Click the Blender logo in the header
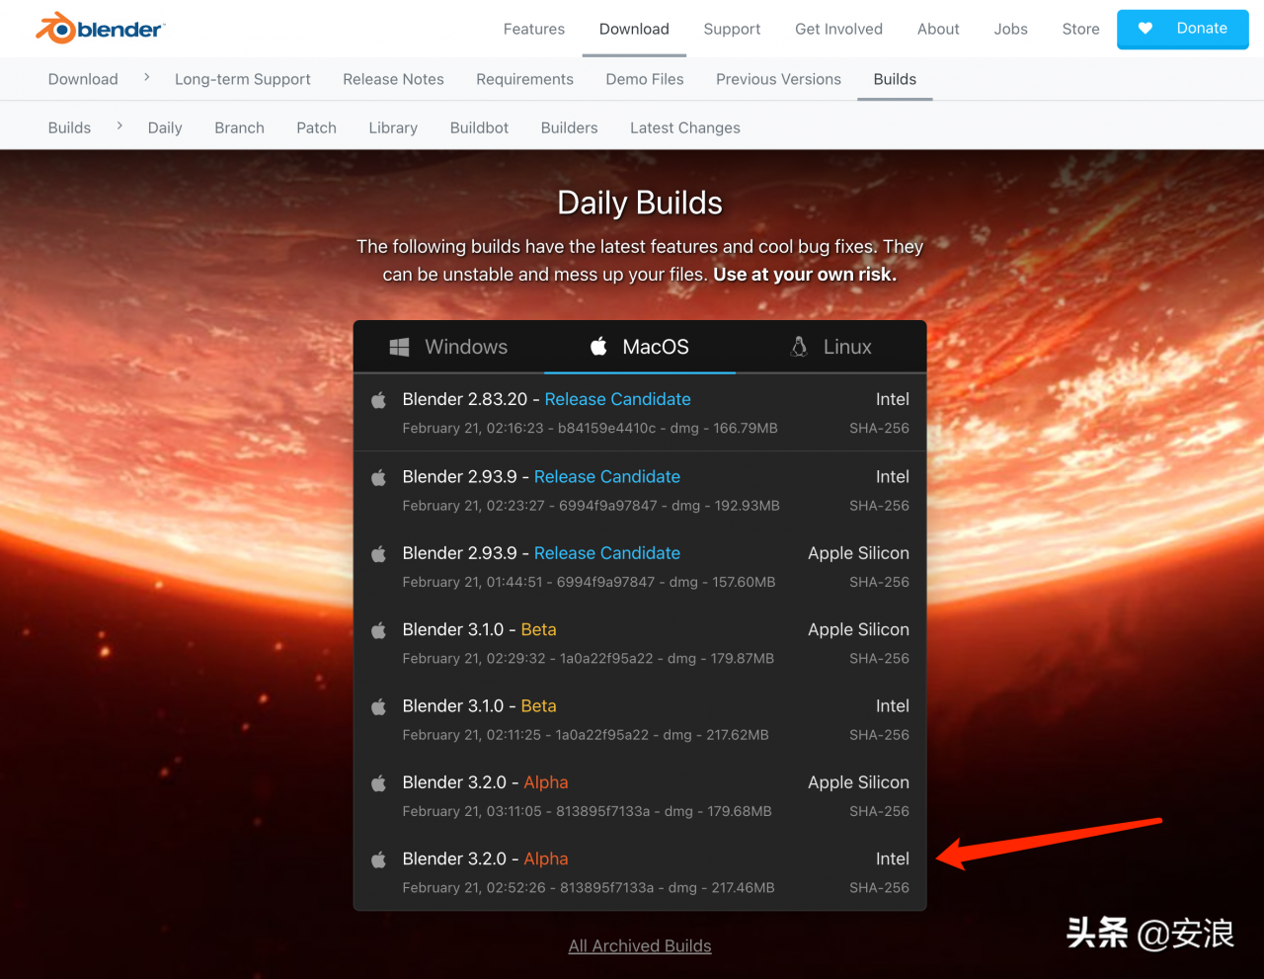Viewport: 1264px width, 979px height. 100,29
